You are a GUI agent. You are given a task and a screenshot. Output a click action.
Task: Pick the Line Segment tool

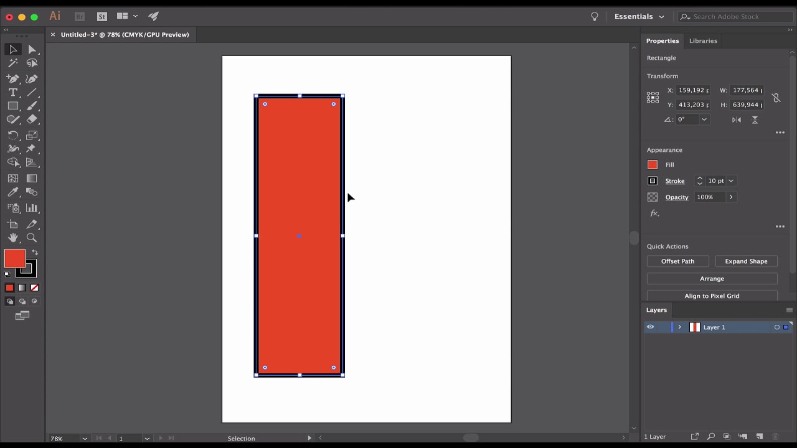pyautogui.click(x=32, y=93)
